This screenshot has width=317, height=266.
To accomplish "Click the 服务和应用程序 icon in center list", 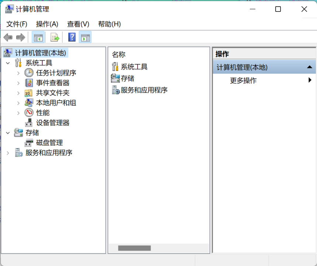I will [x=116, y=90].
